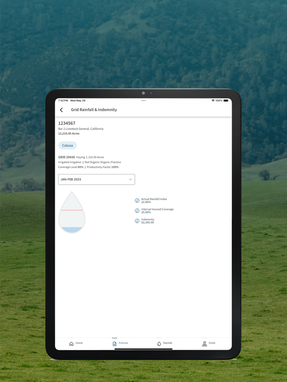Tap the battery status icon
The image size is (287, 382).
coord(226,100)
